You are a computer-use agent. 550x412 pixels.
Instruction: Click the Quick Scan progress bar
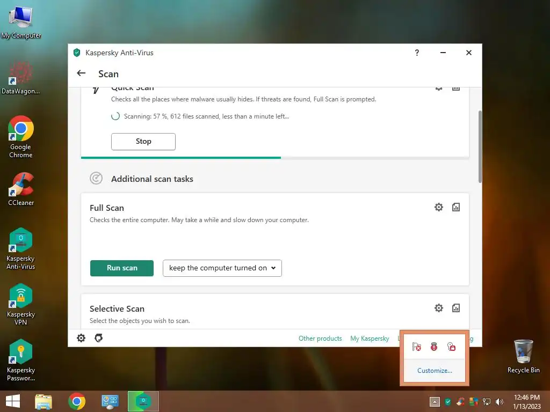point(275,158)
